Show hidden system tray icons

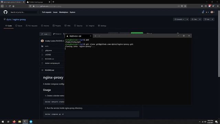(200, 122)
